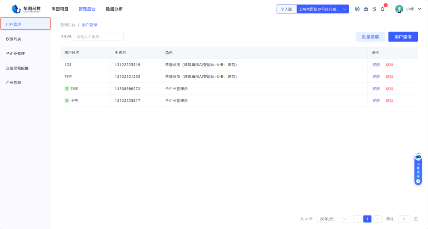Open the 小帮助手 robot assistant
This screenshot has width=428, height=229.
(418, 170)
